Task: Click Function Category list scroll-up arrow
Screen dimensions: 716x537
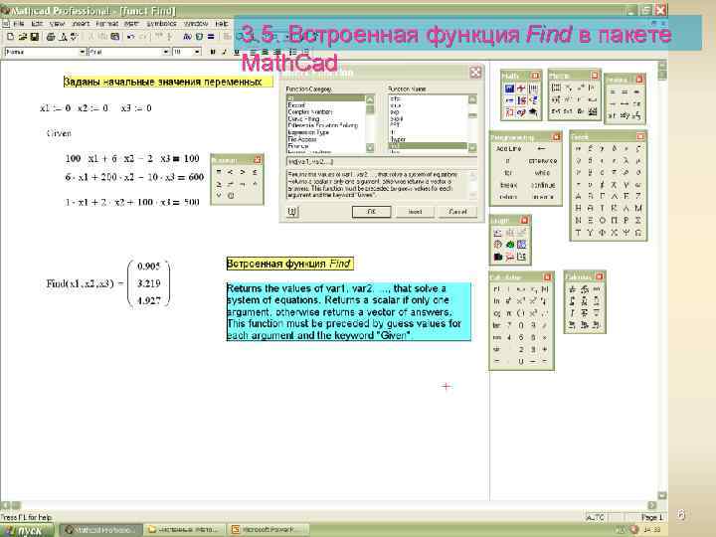Action: pos(370,99)
